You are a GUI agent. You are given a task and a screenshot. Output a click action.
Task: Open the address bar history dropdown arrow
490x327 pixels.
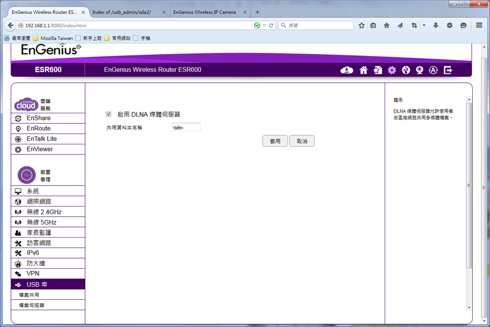(x=264, y=25)
